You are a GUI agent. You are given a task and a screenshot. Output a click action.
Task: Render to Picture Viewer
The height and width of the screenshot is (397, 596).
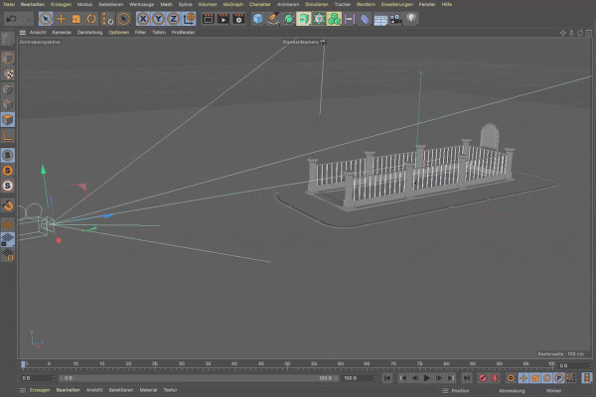[223, 19]
